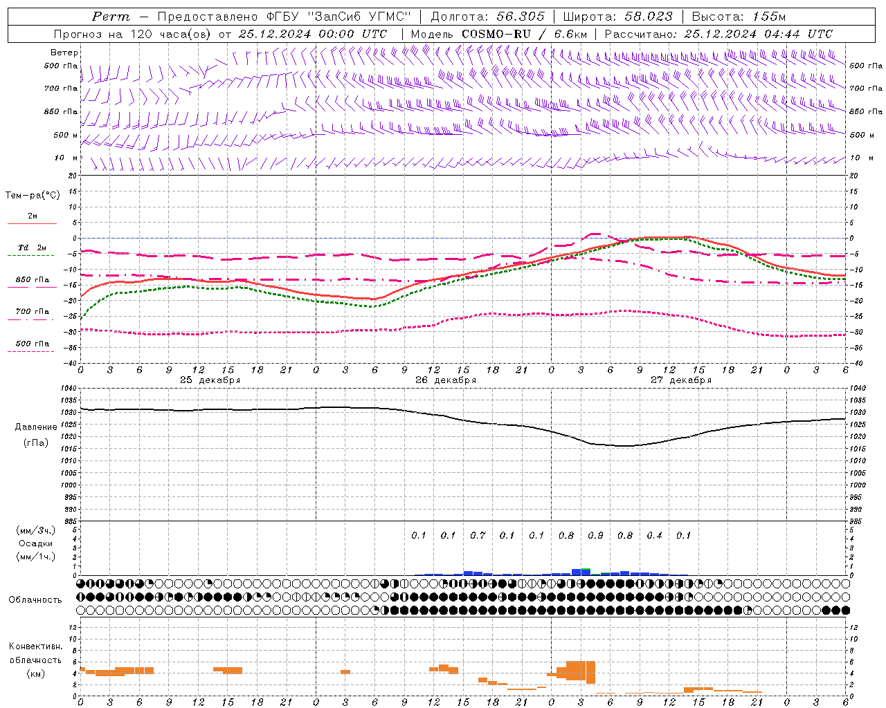Click the longitude value 56.305
Image resolution: width=886 pixels, height=708 pixels.
(x=521, y=17)
